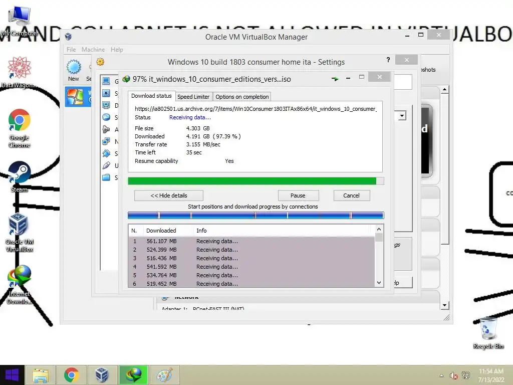Select connection row 3 with 516.436 MB
The width and height of the screenshot is (513, 385).
click(251, 258)
